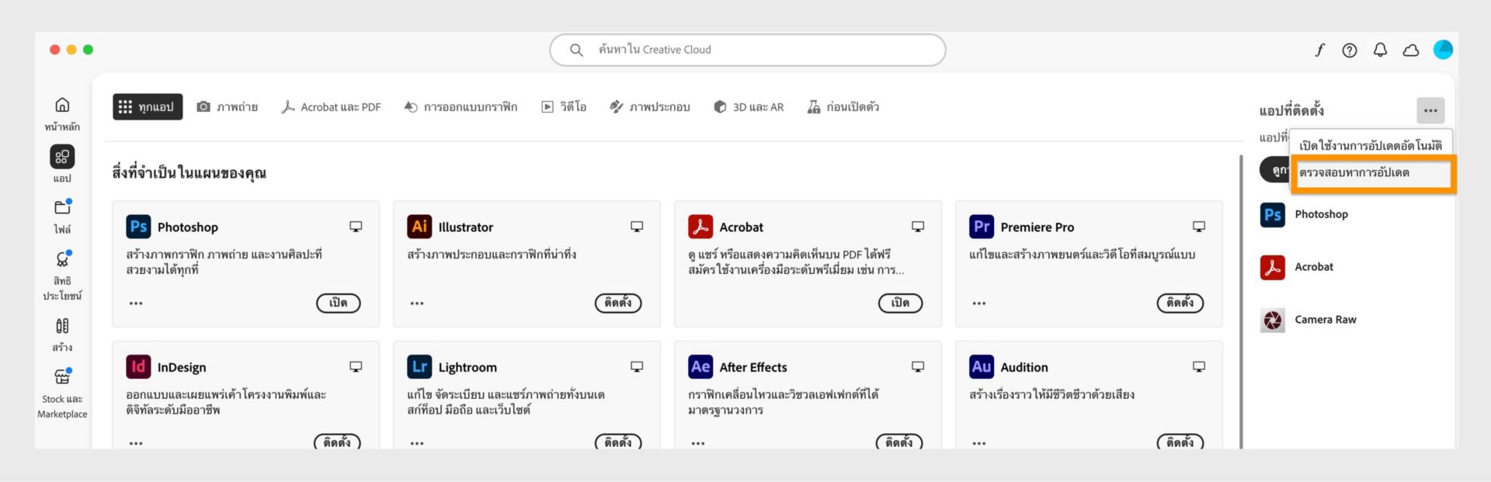Click the Creative Cloud search field
The width and height of the screenshot is (1491, 482).
(747, 50)
